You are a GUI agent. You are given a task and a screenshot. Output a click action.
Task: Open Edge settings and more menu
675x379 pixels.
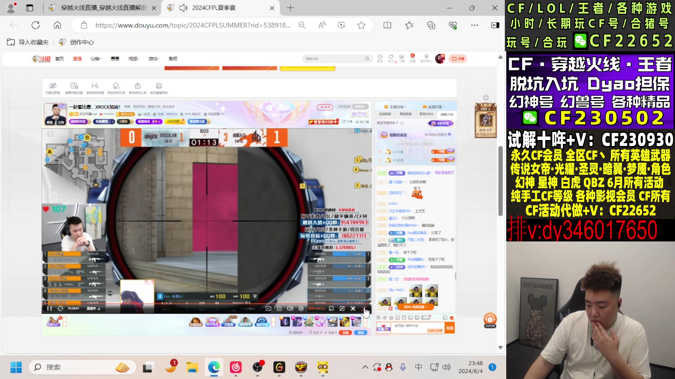(x=475, y=25)
